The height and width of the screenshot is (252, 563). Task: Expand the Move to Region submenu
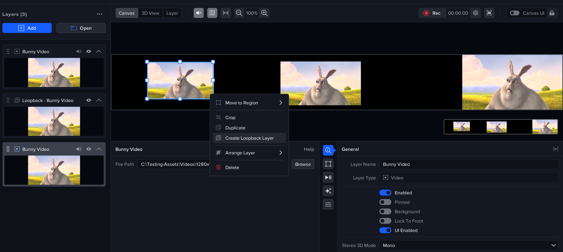pos(249,103)
